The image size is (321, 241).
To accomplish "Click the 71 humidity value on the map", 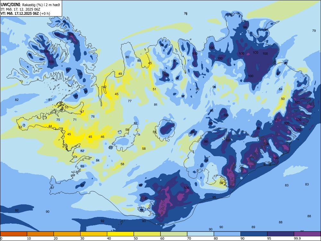I will click(75, 120).
